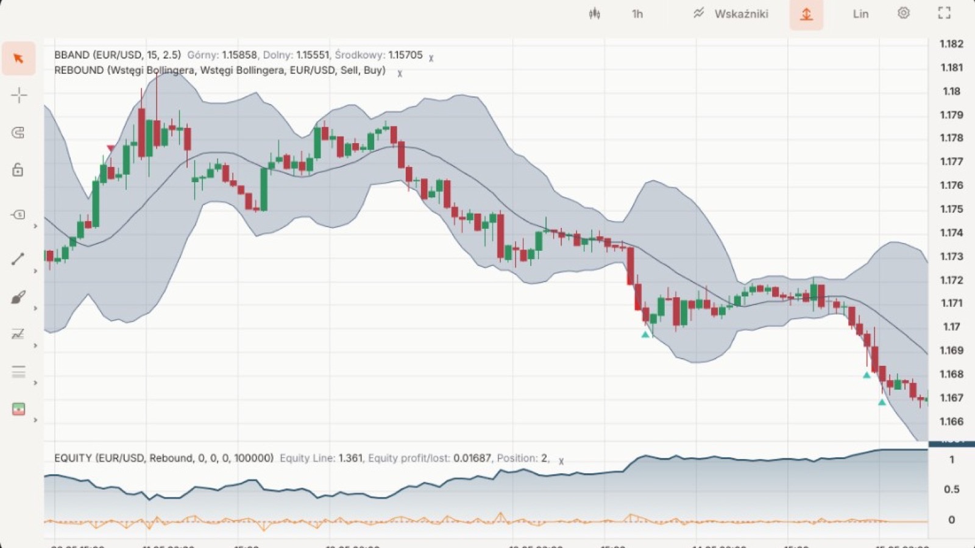Click the buy marker near 1.168

(867, 375)
